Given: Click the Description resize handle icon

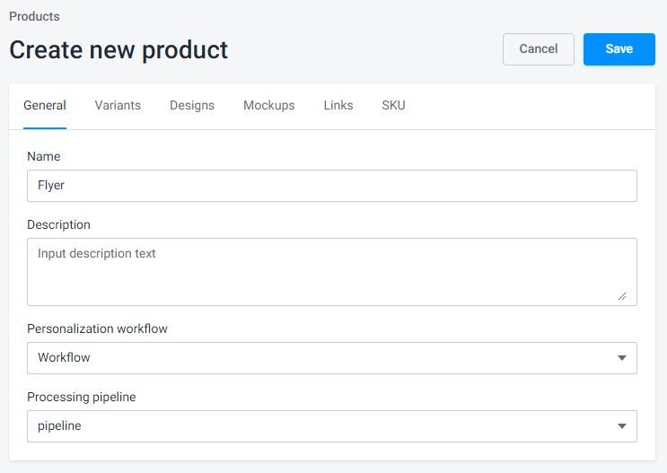Looking at the screenshot, I should pos(622,296).
